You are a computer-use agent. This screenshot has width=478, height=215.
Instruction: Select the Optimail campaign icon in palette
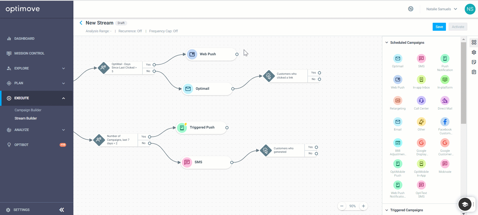[x=398, y=58]
